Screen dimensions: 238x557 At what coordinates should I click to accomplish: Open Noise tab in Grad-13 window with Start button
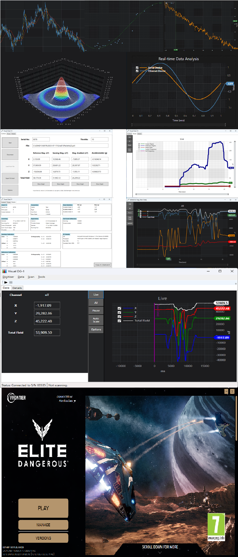[9, 134]
